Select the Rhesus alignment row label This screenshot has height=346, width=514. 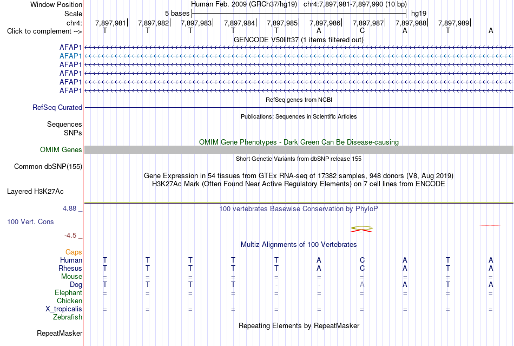pyautogui.click(x=70, y=268)
